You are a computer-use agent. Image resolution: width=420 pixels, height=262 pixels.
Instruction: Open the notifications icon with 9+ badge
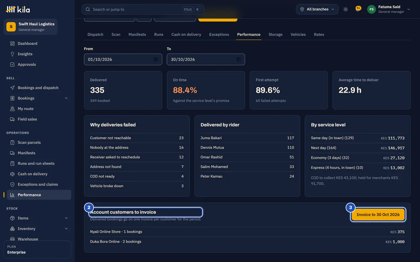(x=358, y=9)
